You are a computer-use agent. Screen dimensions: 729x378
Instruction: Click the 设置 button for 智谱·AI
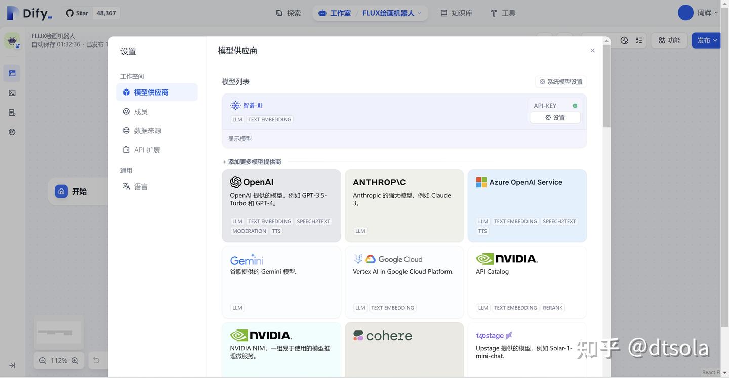pos(555,118)
